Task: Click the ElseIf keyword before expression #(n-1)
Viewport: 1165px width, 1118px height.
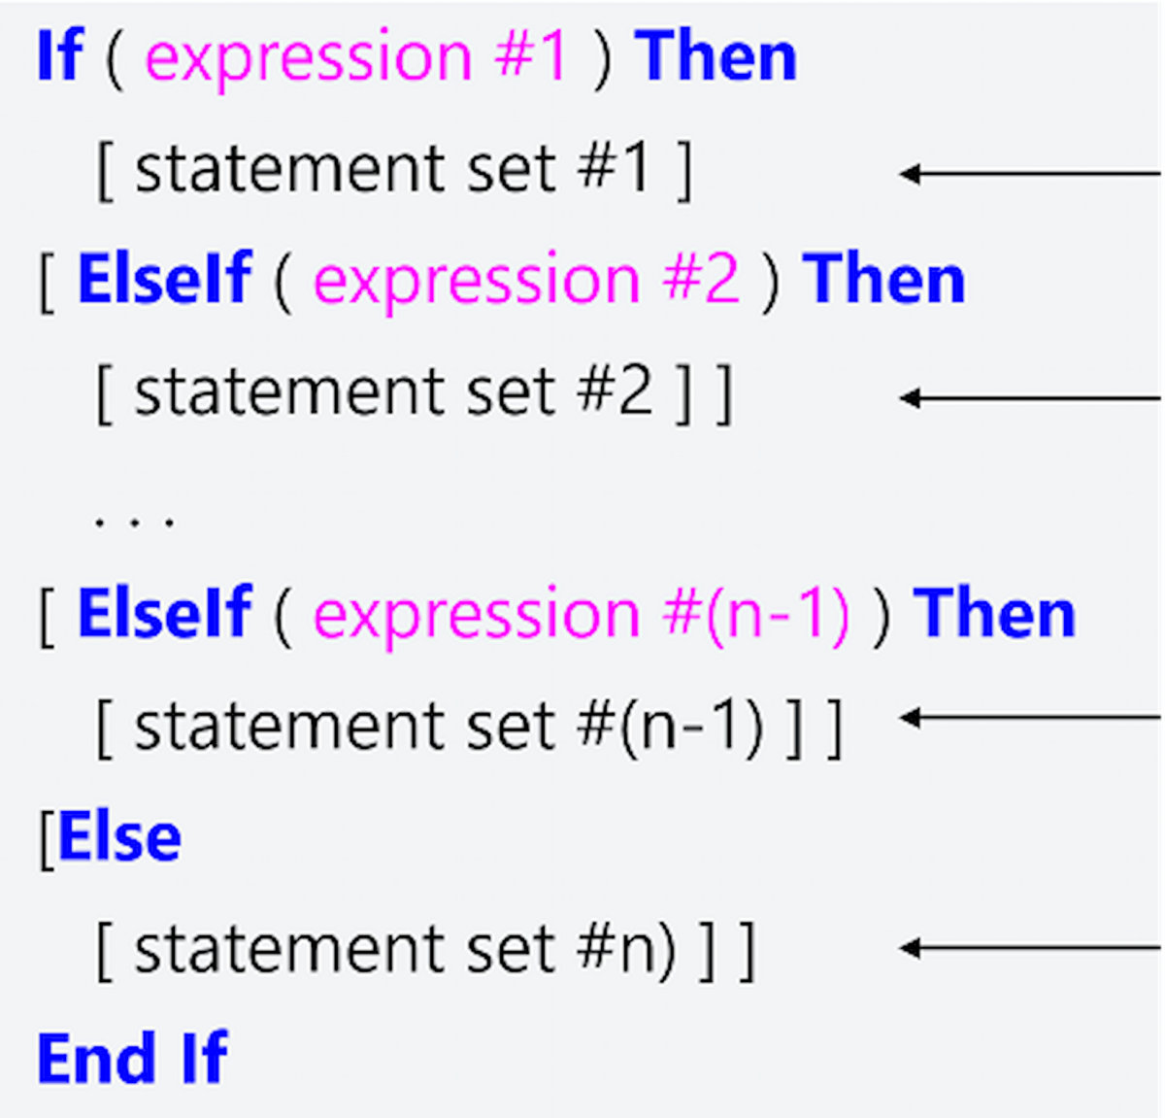Action: coord(164,614)
